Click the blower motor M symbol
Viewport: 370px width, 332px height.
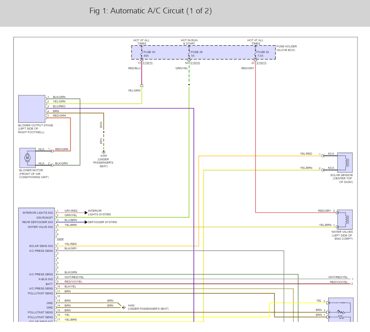[28, 157]
